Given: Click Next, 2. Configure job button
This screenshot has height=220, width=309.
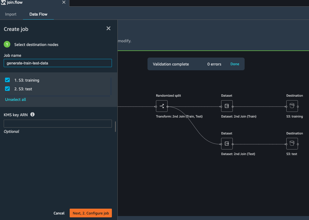Looking at the screenshot, I should click(x=91, y=213).
